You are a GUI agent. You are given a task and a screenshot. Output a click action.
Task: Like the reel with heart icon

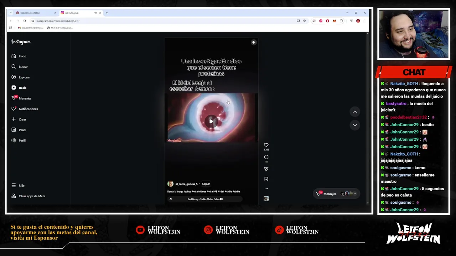[x=266, y=145]
